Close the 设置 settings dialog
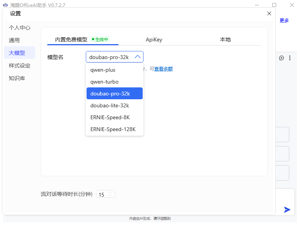300x225 pixels. click(269, 13)
